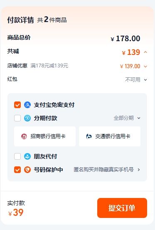Click the China Merchants Bank logo
This screenshot has height=230, width=155.
tap(24, 136)
